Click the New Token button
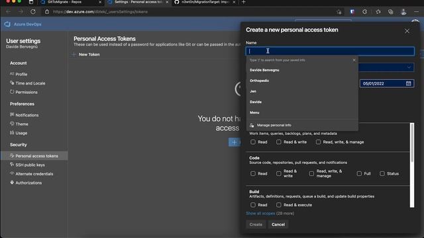This screenshot has height=238, width=424. click(x=86, y=54)
